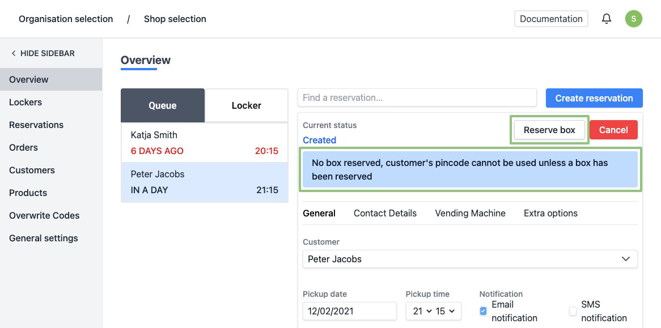Open the notifications bell icon

[x=607, y=19]
